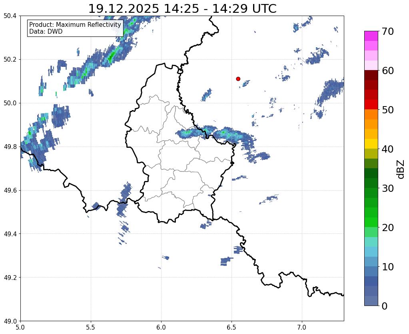Click the longitude axis label '6.0'
The height and width of the screenshot is (334, 409).
click(x=161, y=328)
